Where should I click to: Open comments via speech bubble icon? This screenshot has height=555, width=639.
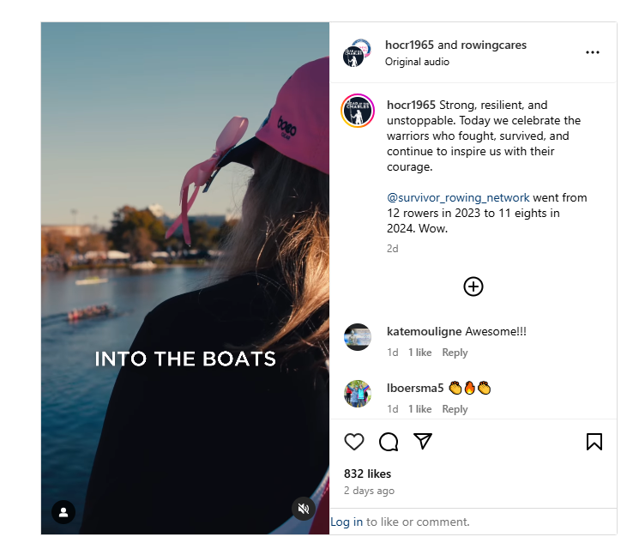pyautogui.click(x=389, y=442)
